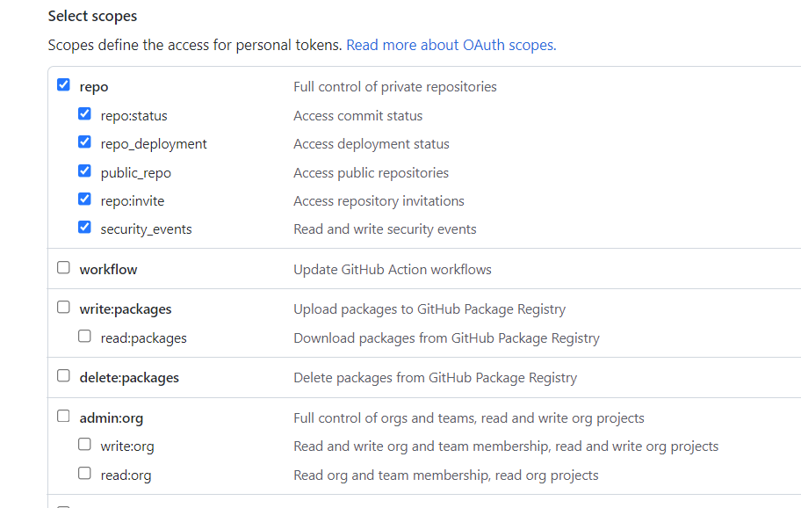This screenshot has height=508, width=801.
Task: Click the repo scope label text
Action: click(x=93, y=86)
